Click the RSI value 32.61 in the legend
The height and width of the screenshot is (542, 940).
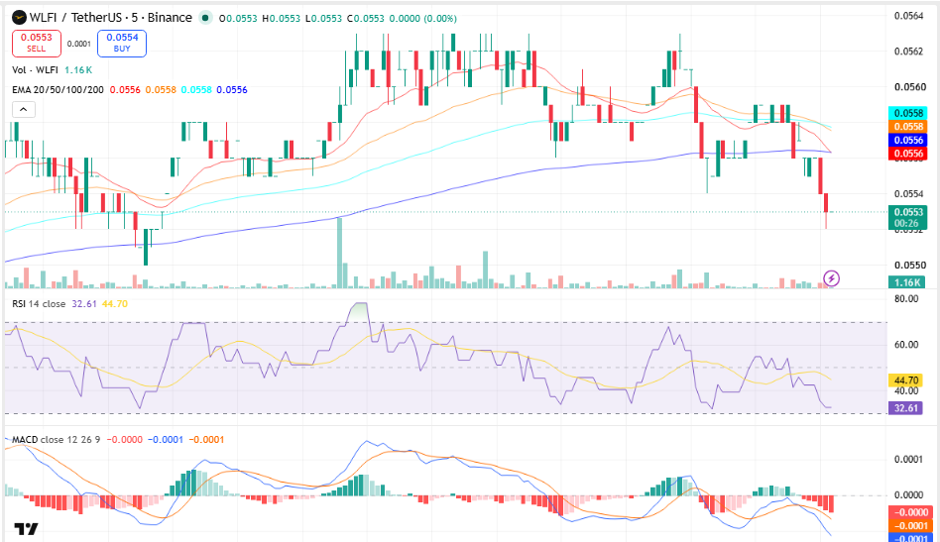click(84, 303)
